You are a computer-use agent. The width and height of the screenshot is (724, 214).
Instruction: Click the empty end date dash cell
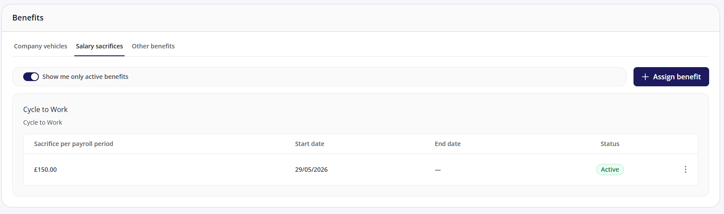438,170
